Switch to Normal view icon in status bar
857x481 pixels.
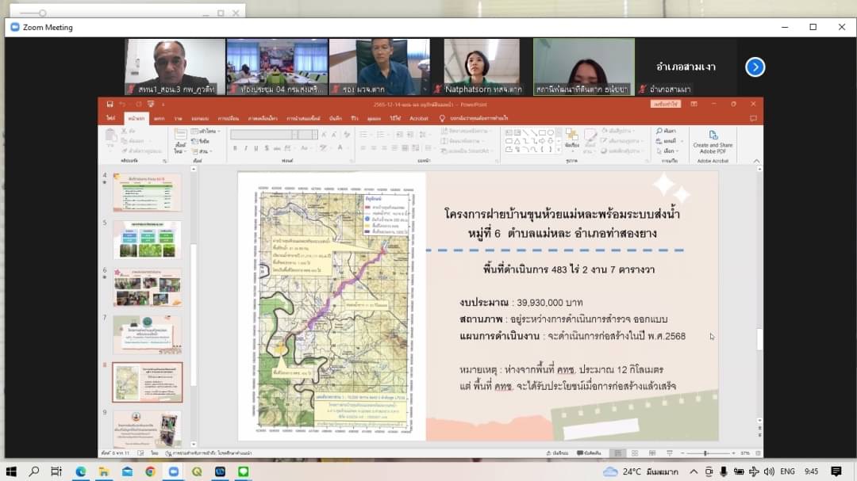[x=617, y=453]
